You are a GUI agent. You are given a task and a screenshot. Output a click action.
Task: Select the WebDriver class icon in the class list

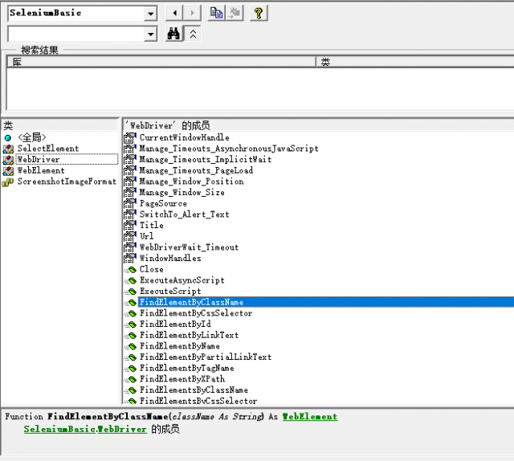coord(8,160)
